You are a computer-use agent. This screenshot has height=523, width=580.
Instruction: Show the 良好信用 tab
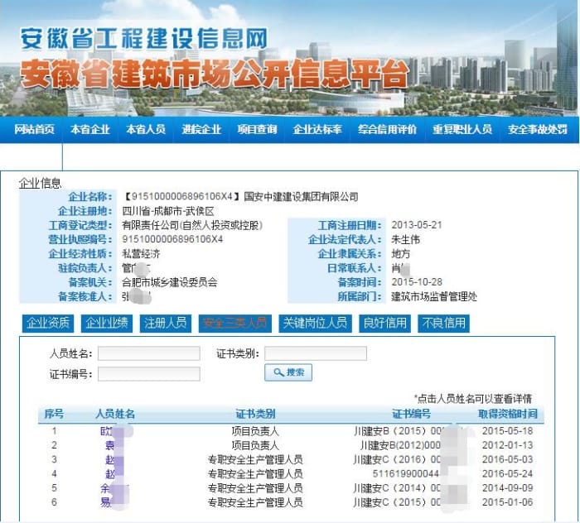click(384, 323)
